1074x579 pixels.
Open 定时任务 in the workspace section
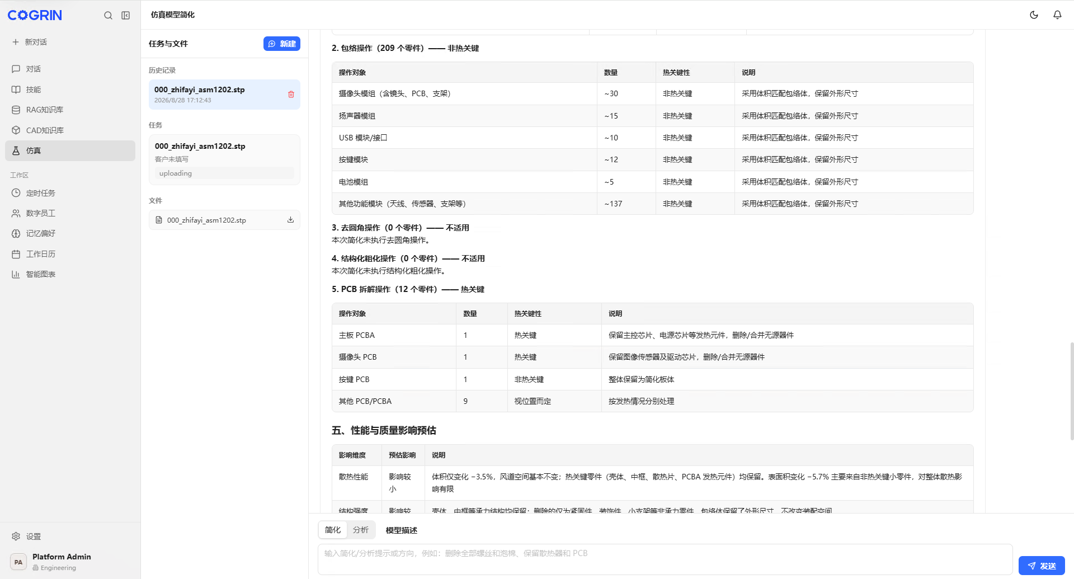(x=70, y=193)
